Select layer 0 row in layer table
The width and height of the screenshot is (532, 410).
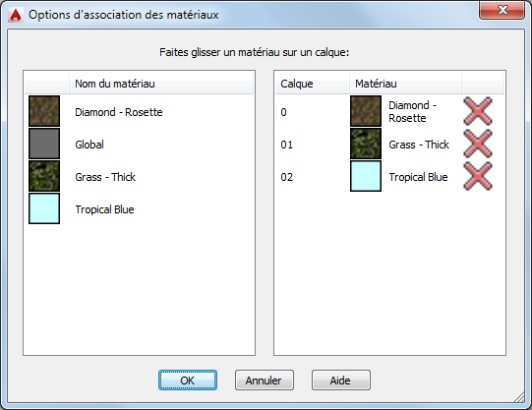coord(389,111)
